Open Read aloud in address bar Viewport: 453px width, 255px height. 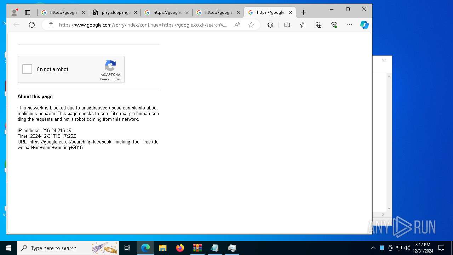point(237,25)
